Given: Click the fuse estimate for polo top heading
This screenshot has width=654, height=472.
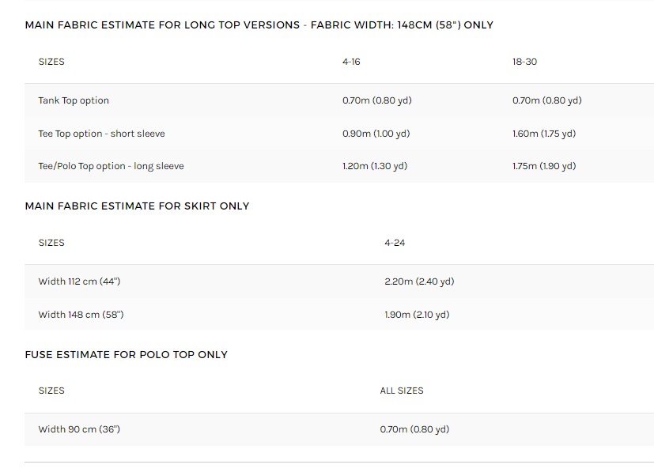Looking at the screenshot, I should 126,355.
